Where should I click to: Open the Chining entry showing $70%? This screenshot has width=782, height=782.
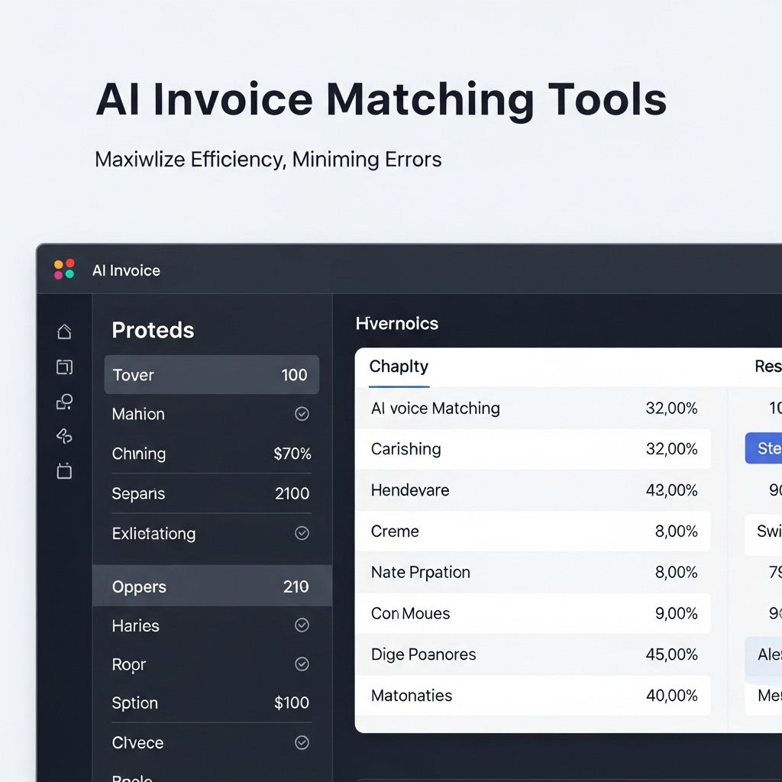pos(211,454)
